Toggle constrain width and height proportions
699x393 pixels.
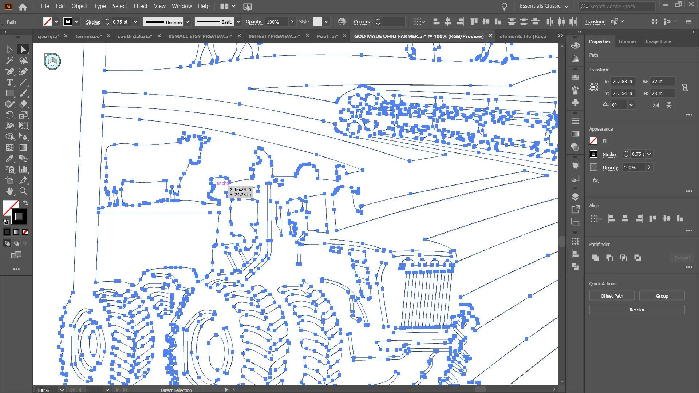[x=685, y=87]
